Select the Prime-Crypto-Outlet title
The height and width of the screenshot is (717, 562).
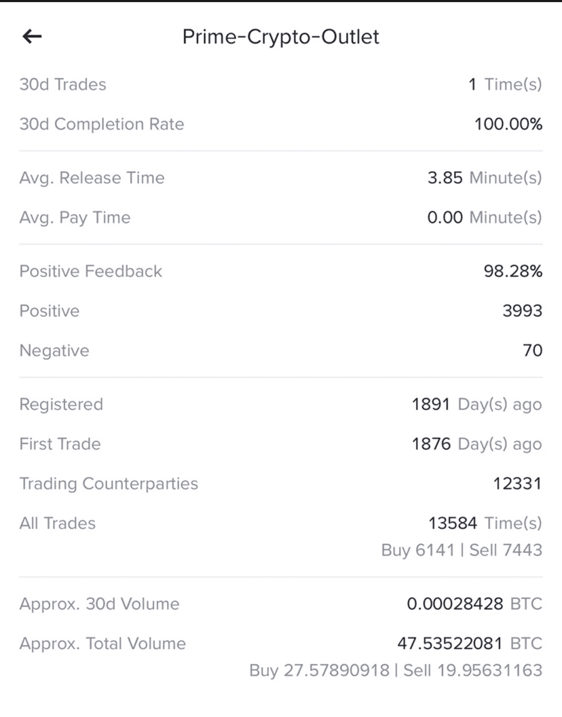point(281,37)
